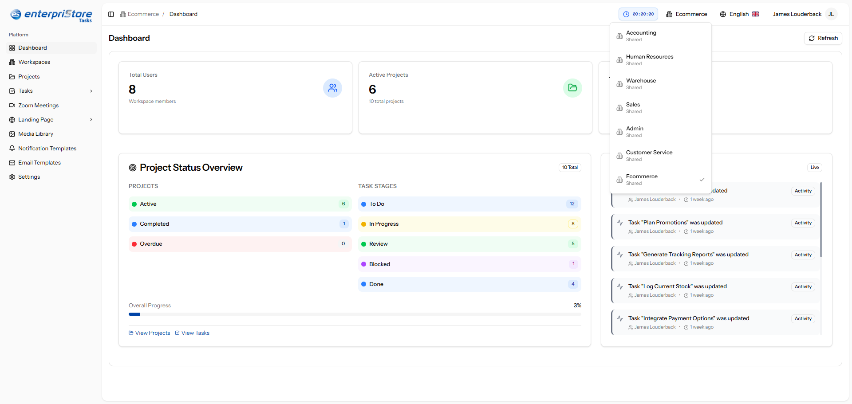Click the Overall Progress bar
Image resolution: width=852 pixels, height=404 pixels.
pos(355,314)
